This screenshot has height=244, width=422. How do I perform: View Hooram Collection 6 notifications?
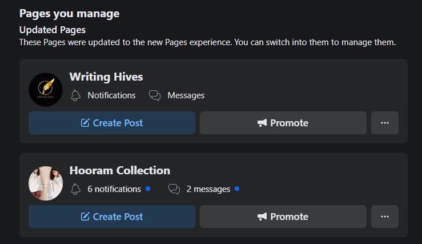[114, 189]
